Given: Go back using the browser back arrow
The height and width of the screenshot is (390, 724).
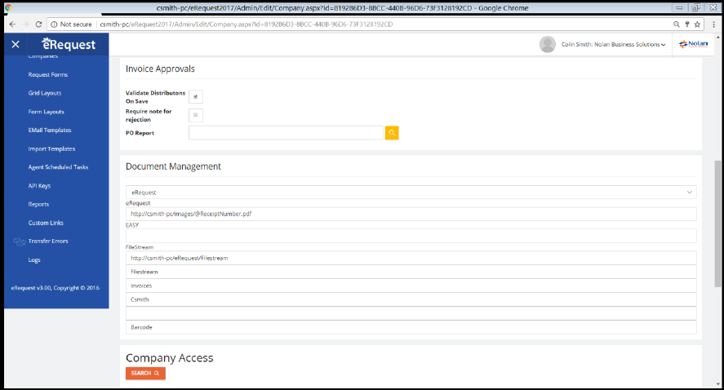Looking at the screenshot, I should coord(11,24).
